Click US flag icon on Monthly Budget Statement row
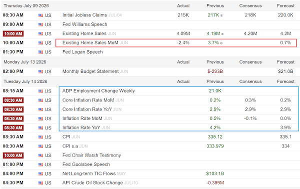The height and width of the screenshot is (189, 300). [x=40, y=71]
